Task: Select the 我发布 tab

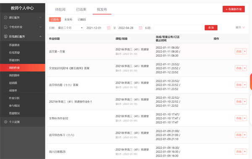Action: (x=102, y=10)
